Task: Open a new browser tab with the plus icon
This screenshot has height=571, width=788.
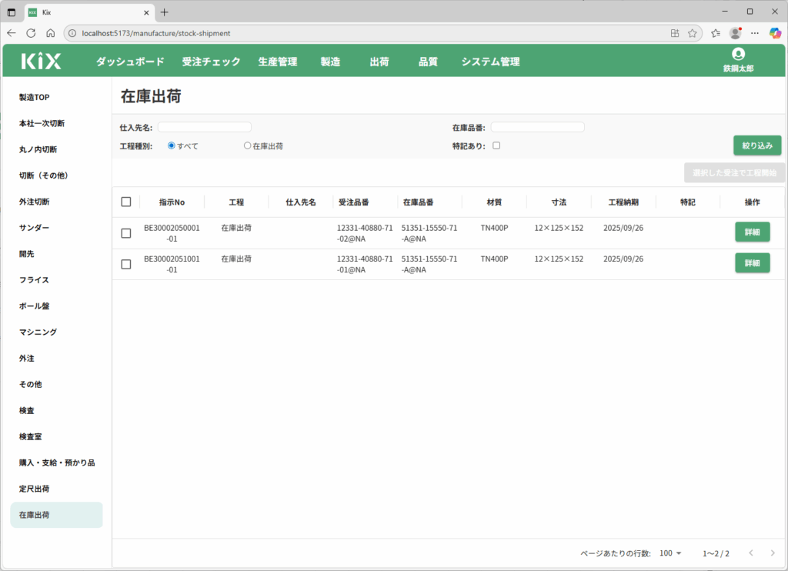Action: [x=165, y=12]
